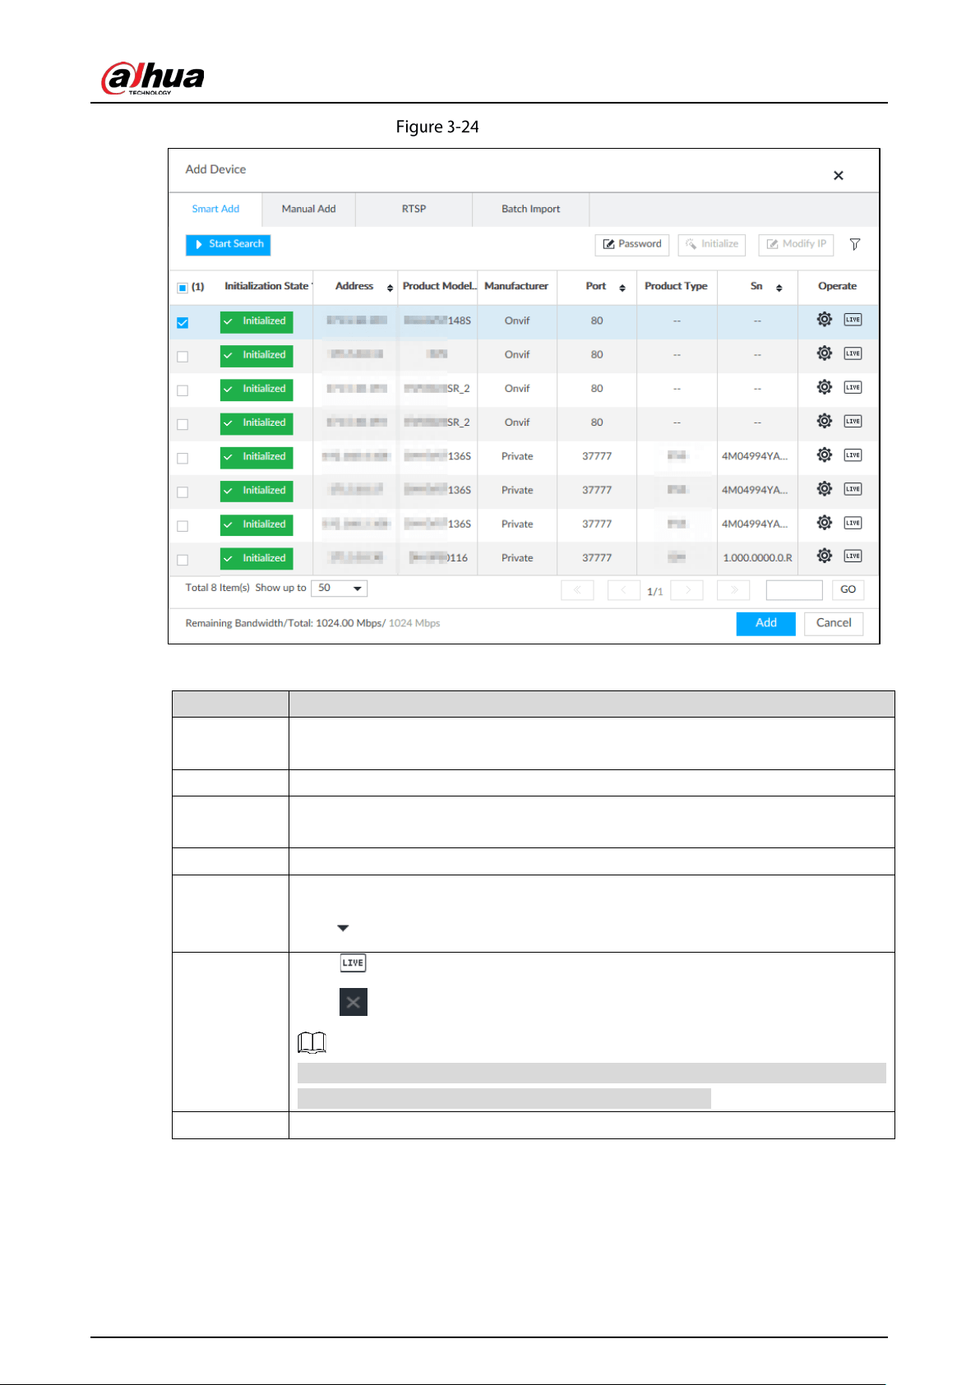Open the Batch Import tab
This screenshot has width=980, height=1385.
click(x=530, y=209)
